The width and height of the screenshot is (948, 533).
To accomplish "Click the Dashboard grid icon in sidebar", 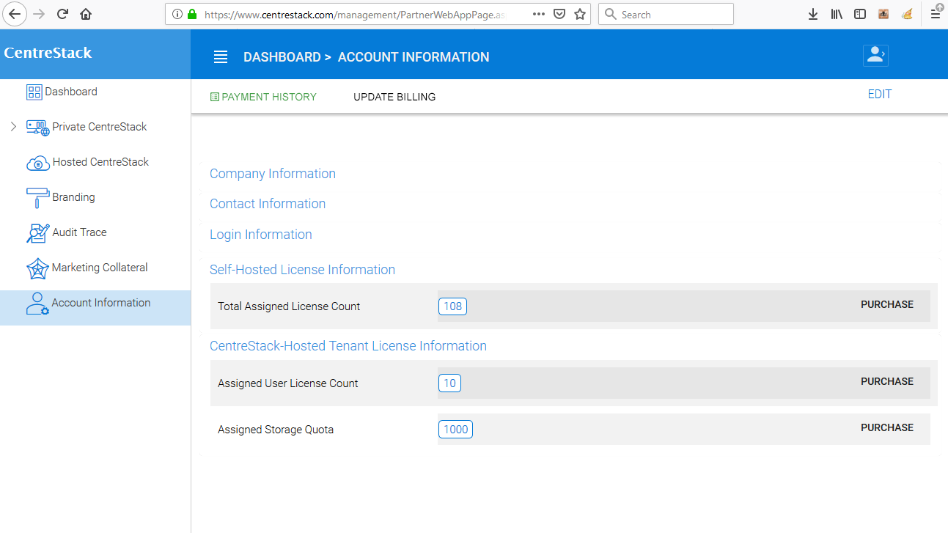I will click(34, 92).
